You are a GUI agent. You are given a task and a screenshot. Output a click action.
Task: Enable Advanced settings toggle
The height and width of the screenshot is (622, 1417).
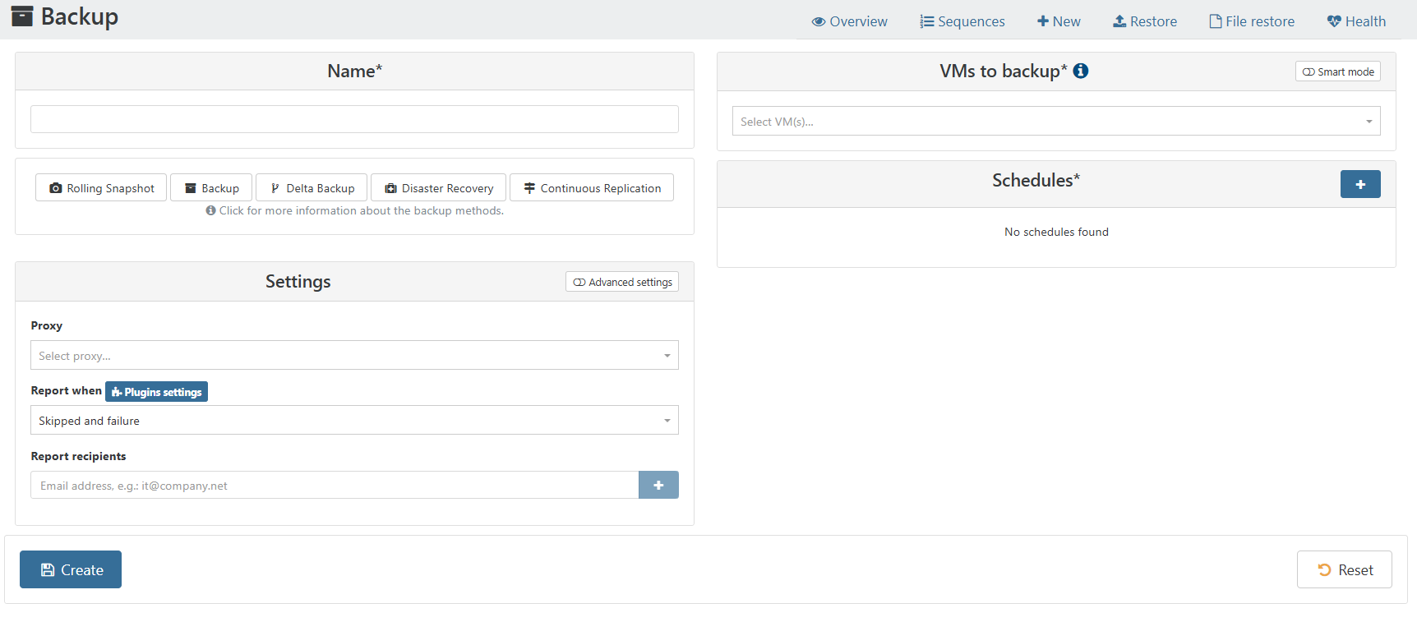coord(622,283)
